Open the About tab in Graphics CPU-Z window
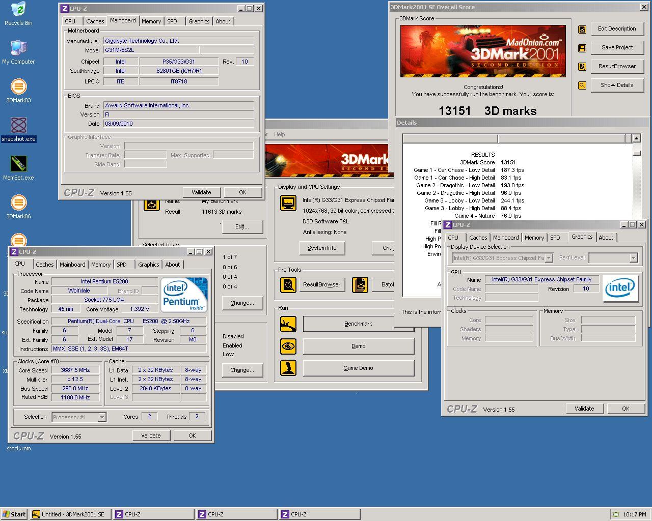Viewport: 652px width, 521px height. point(606,238)
